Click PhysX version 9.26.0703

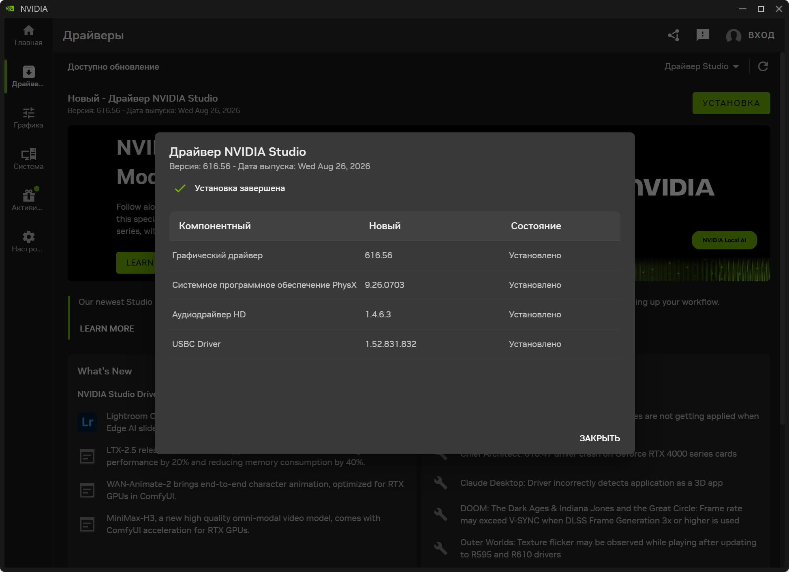(385, 285)
